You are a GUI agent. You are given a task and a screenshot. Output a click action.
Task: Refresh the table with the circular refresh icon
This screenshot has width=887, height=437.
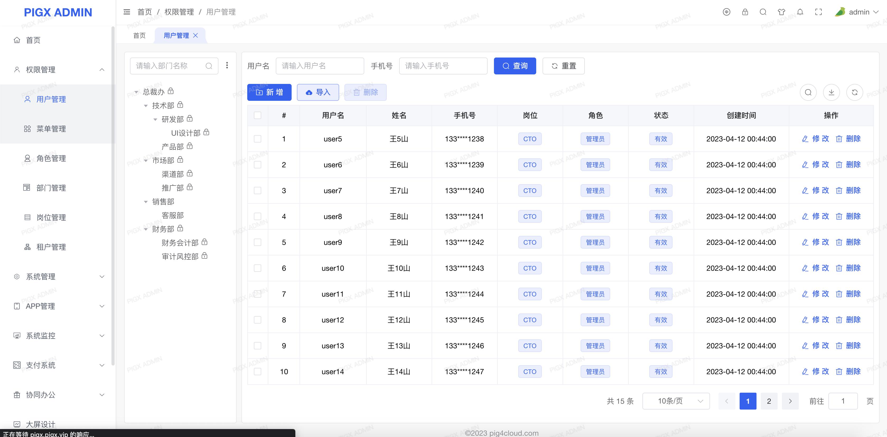[855, 92]
